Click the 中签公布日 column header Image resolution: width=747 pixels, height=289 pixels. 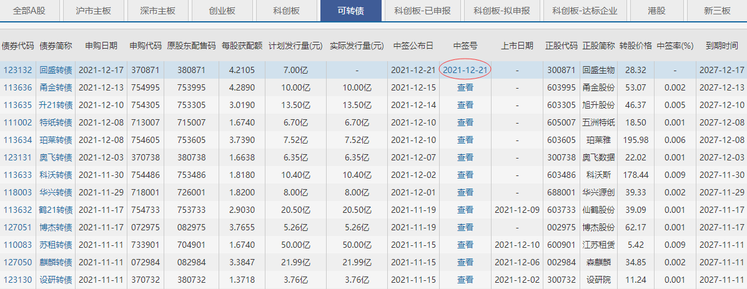(x=413, y=46)
